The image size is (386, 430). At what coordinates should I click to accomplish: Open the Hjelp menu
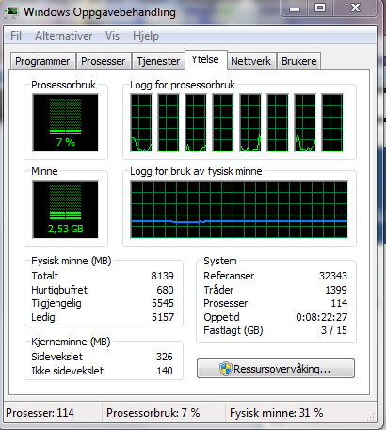tap(146, 36)
